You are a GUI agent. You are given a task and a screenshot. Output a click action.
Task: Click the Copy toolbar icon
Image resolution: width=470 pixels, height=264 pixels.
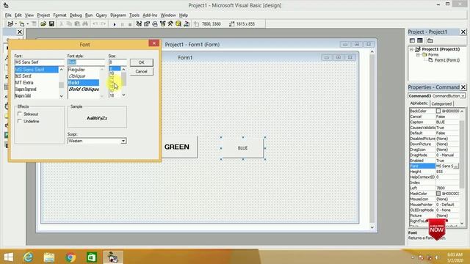tap(69, 23)
